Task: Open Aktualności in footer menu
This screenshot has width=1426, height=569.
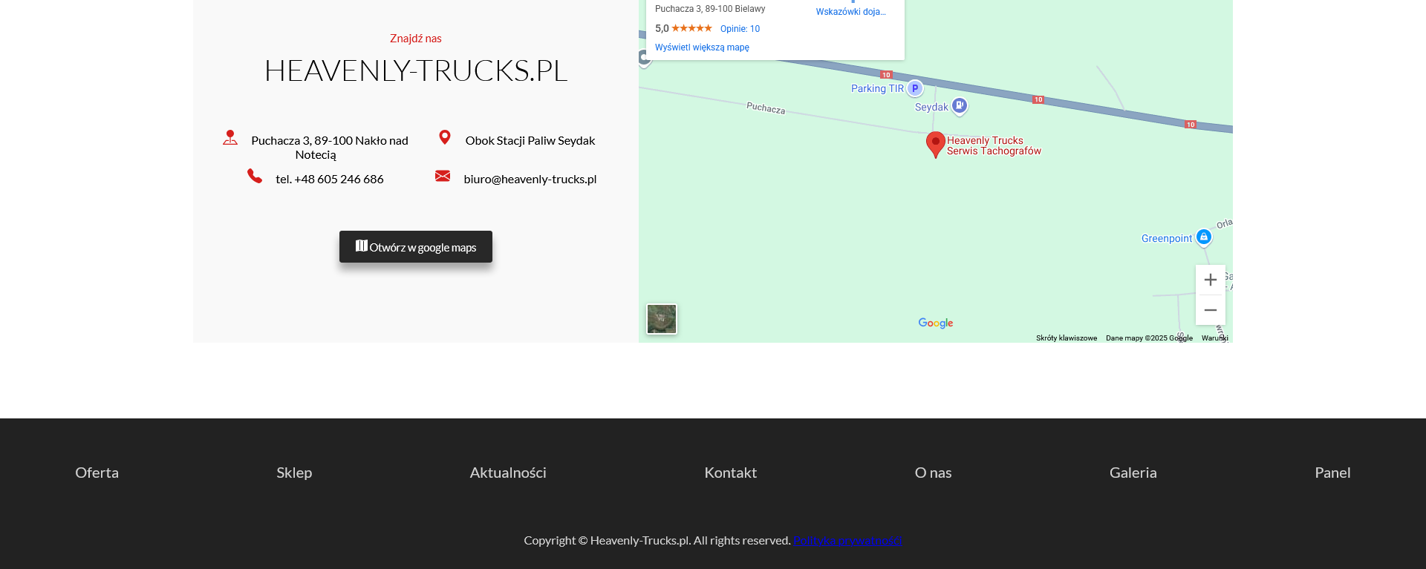Action: (508, 473)
